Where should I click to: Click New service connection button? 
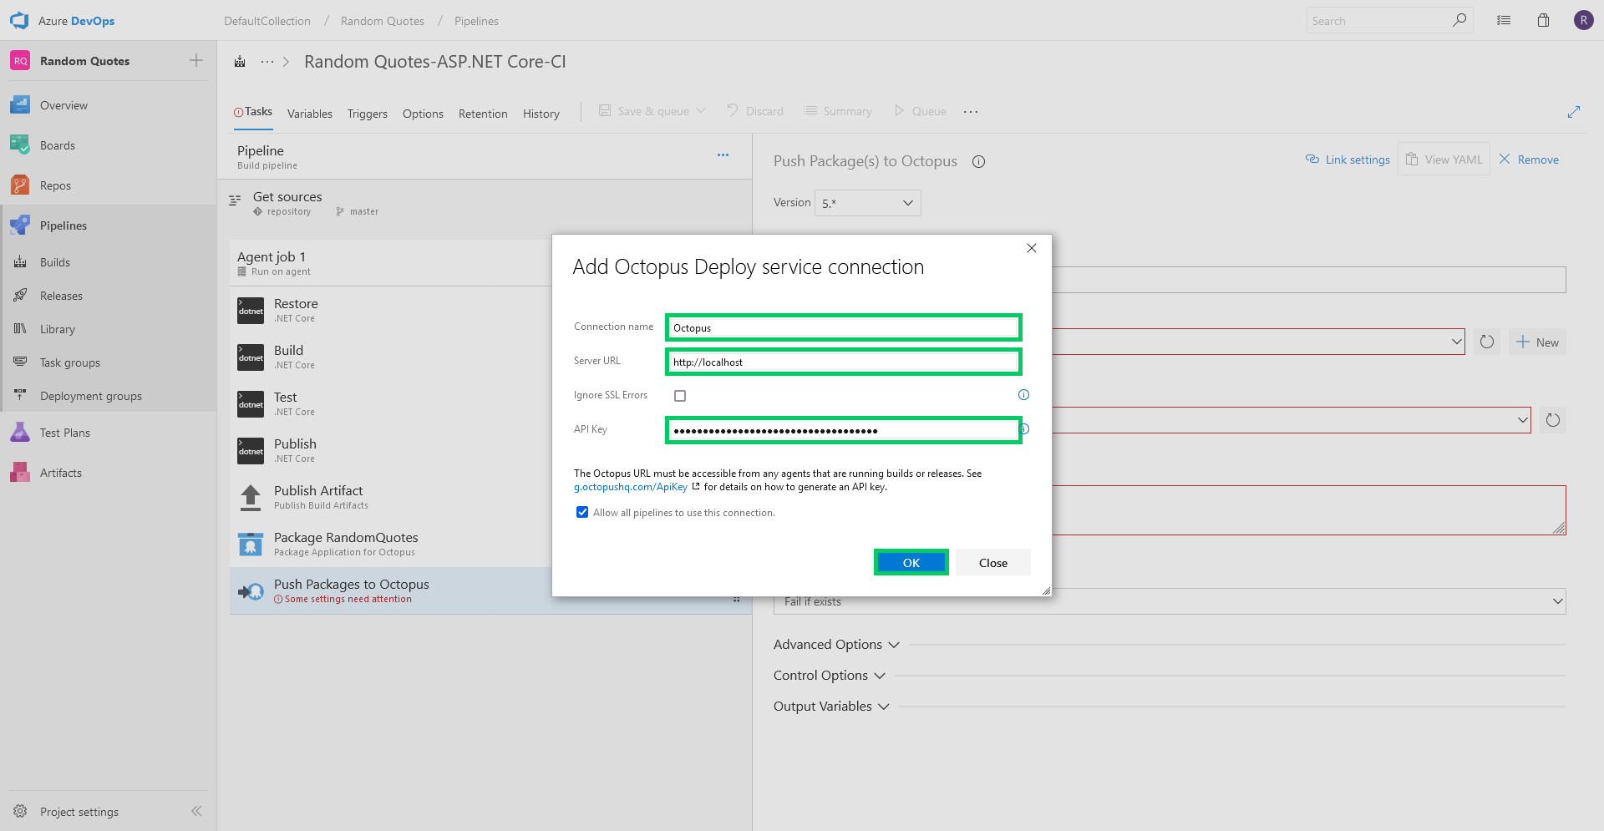pyautogui.click(x=1537, y=342)
